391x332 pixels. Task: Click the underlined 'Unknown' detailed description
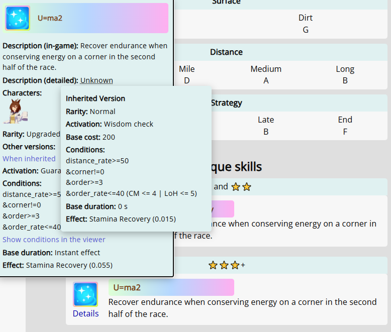[96, 80]
